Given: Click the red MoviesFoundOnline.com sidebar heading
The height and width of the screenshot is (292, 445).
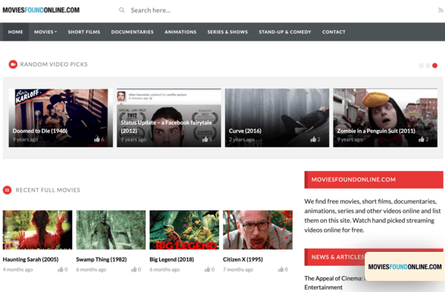Looking at the screenshot, I should (x=374, y=180).
